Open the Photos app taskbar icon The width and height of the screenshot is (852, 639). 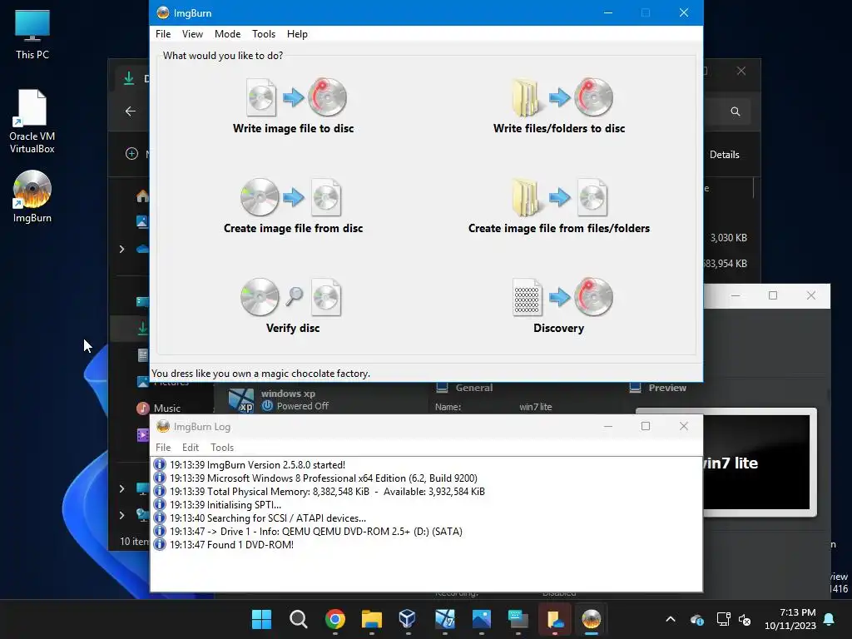pyautogui.click(x=482, y=619)
